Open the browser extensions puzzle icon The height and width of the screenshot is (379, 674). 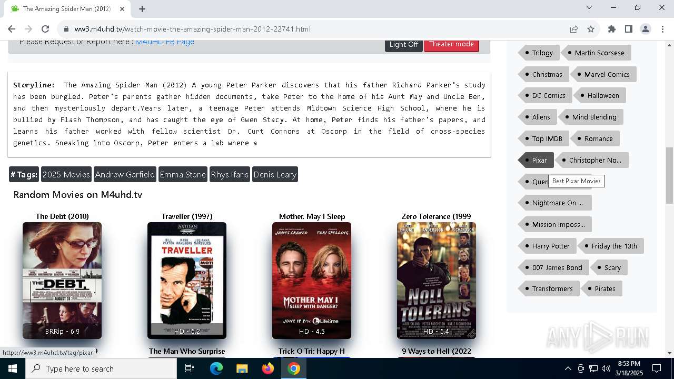coord(612,29)
